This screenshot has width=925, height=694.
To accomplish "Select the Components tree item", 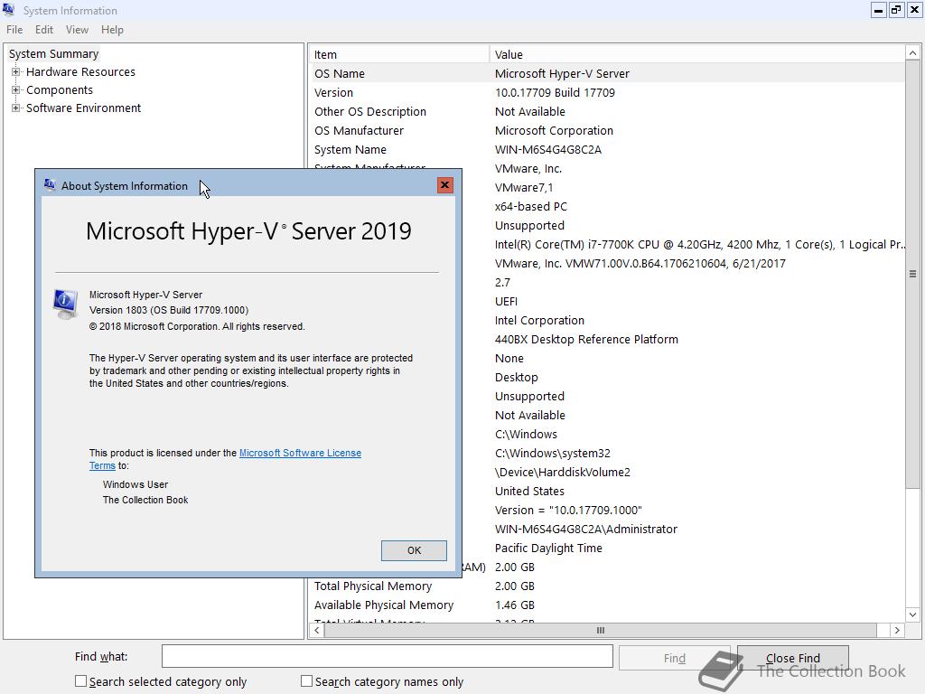I will click(60, 90).
